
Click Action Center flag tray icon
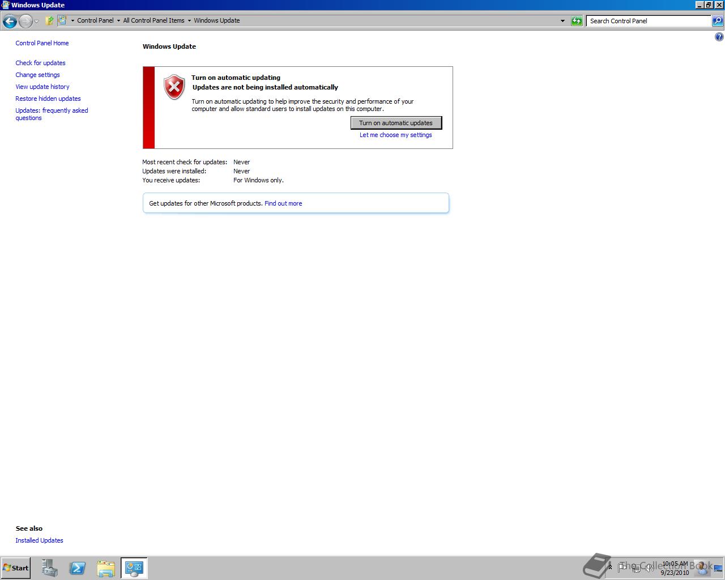pos(622,567)
